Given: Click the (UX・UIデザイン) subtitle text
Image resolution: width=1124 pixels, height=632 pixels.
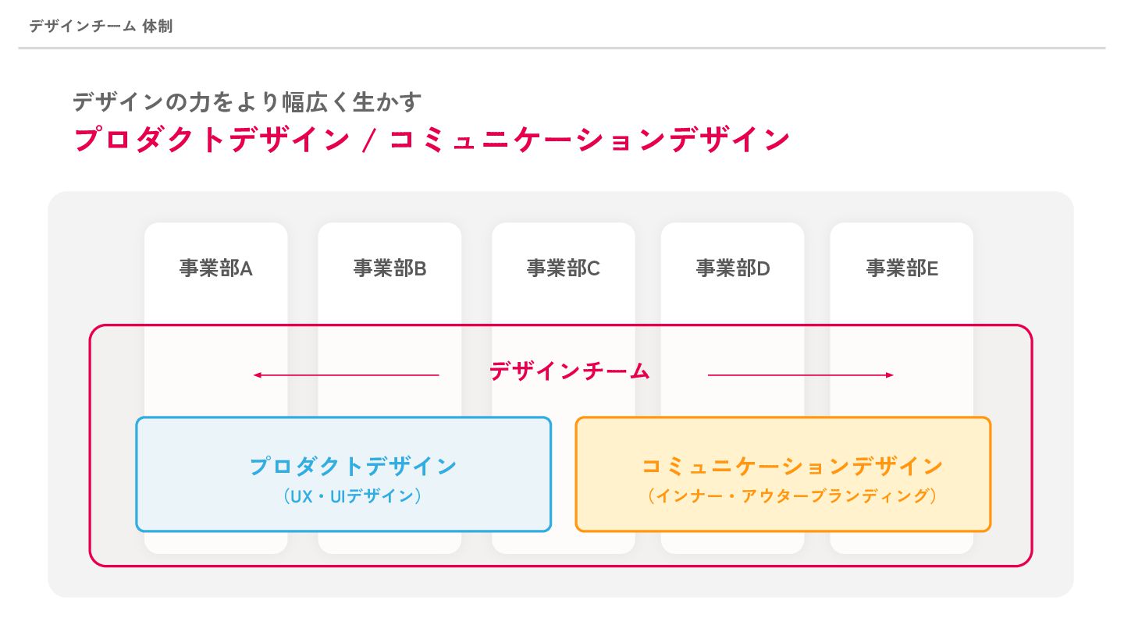Looking at the screenshot, I should 353,495.
